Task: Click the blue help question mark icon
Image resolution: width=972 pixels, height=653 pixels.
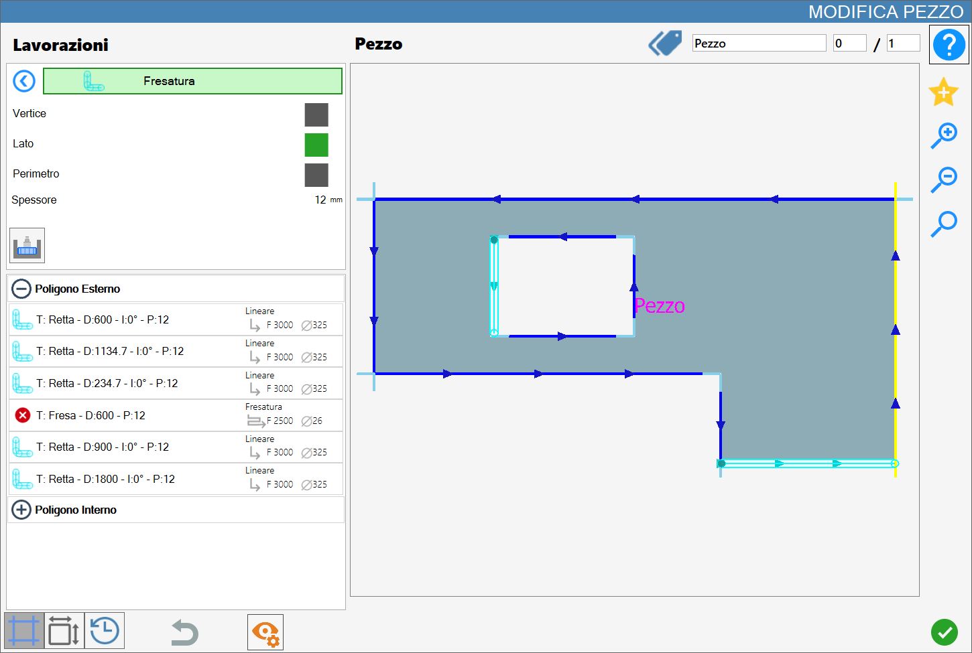Action: 949,45
